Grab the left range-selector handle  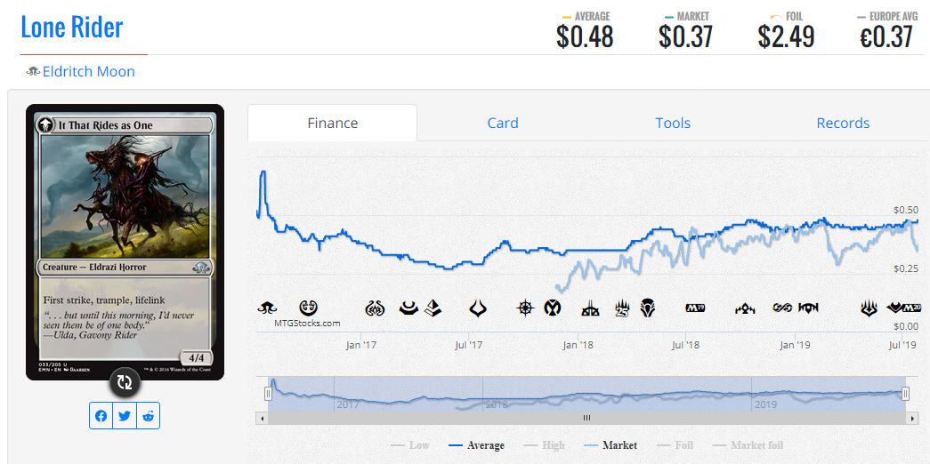tap(268, 393)
